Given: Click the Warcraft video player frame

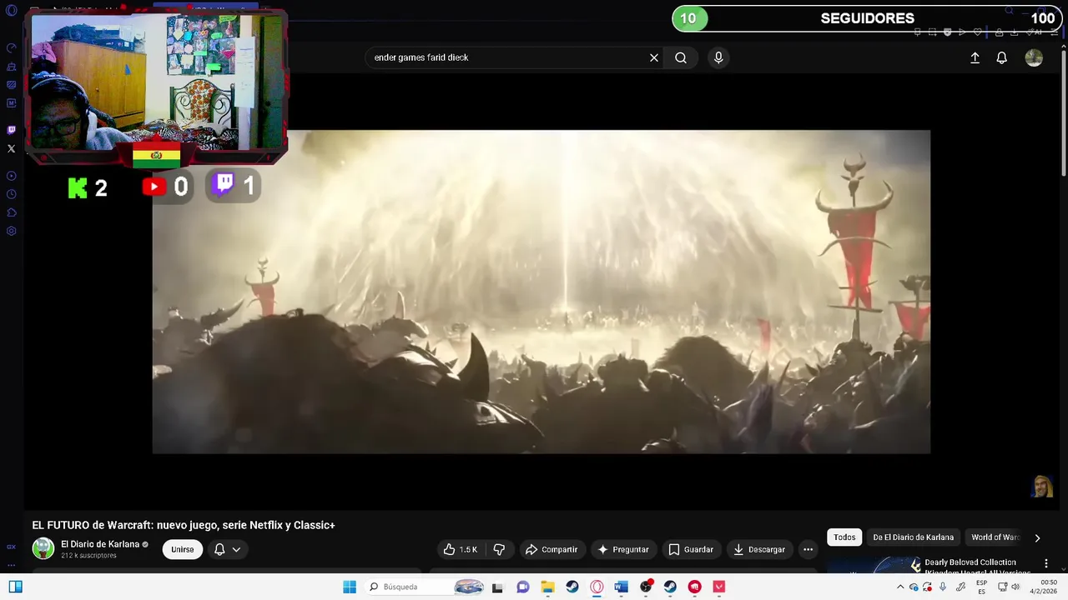Looking at the screenshot, I should (x=541, y=292).
